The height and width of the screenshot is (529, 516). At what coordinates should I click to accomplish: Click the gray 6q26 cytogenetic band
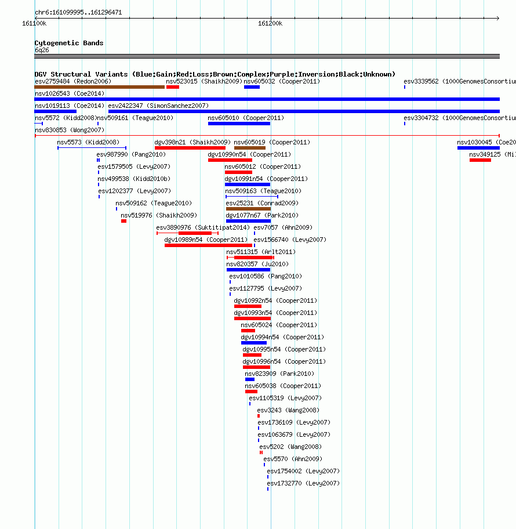pos(267,56)
